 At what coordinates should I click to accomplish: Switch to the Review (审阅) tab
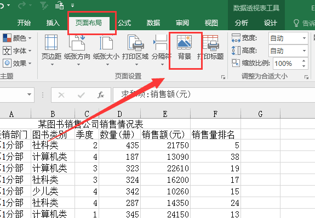182,23
